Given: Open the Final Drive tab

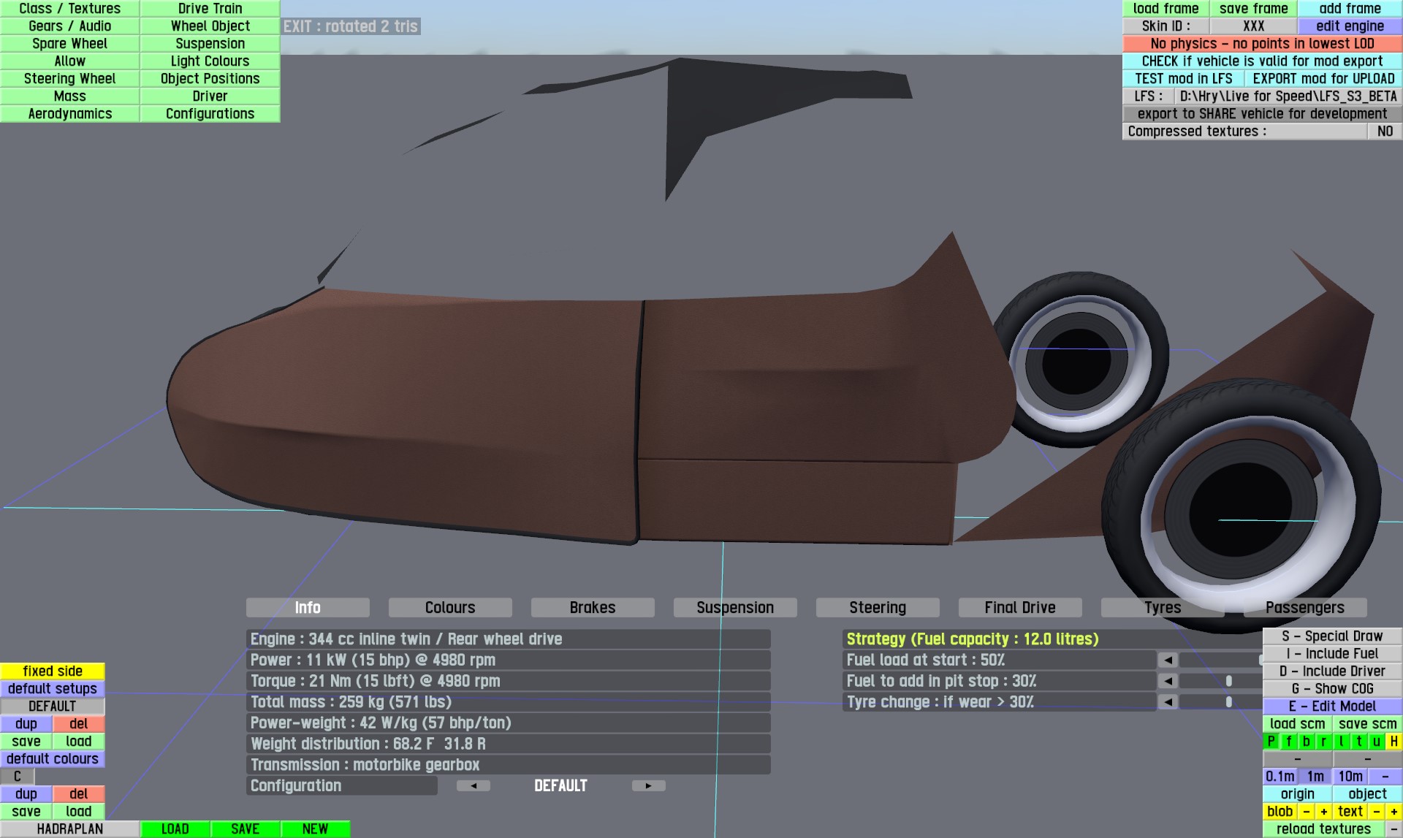Looking at the screenshot, I should tap(1019, 608).
